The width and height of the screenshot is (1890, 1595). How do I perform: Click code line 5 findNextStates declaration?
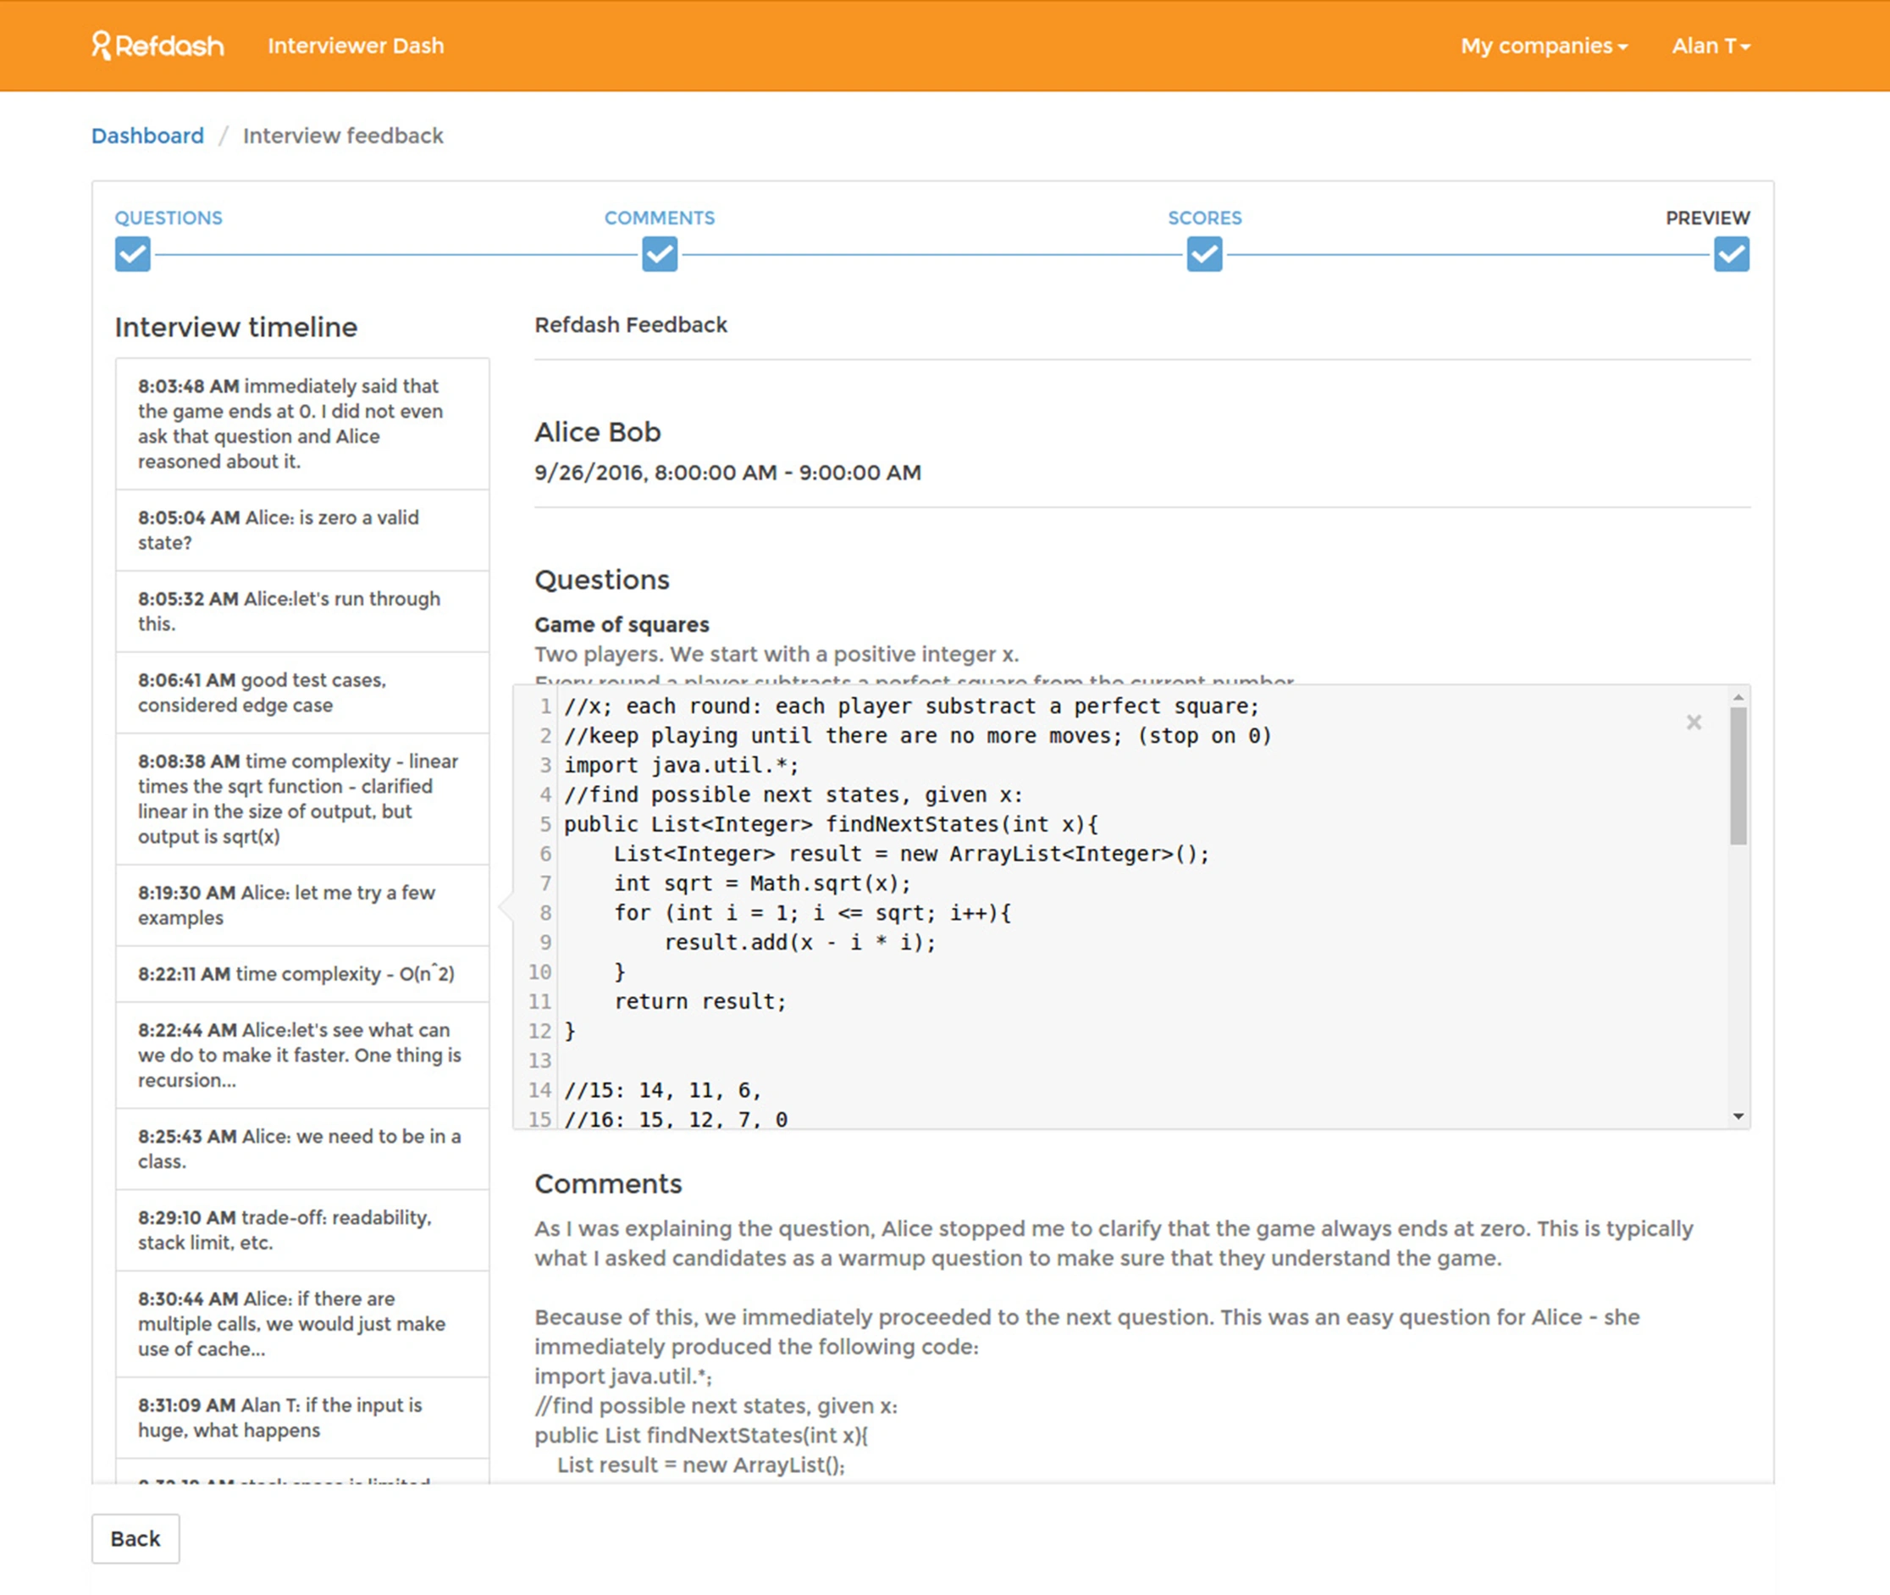coord(831,823)
